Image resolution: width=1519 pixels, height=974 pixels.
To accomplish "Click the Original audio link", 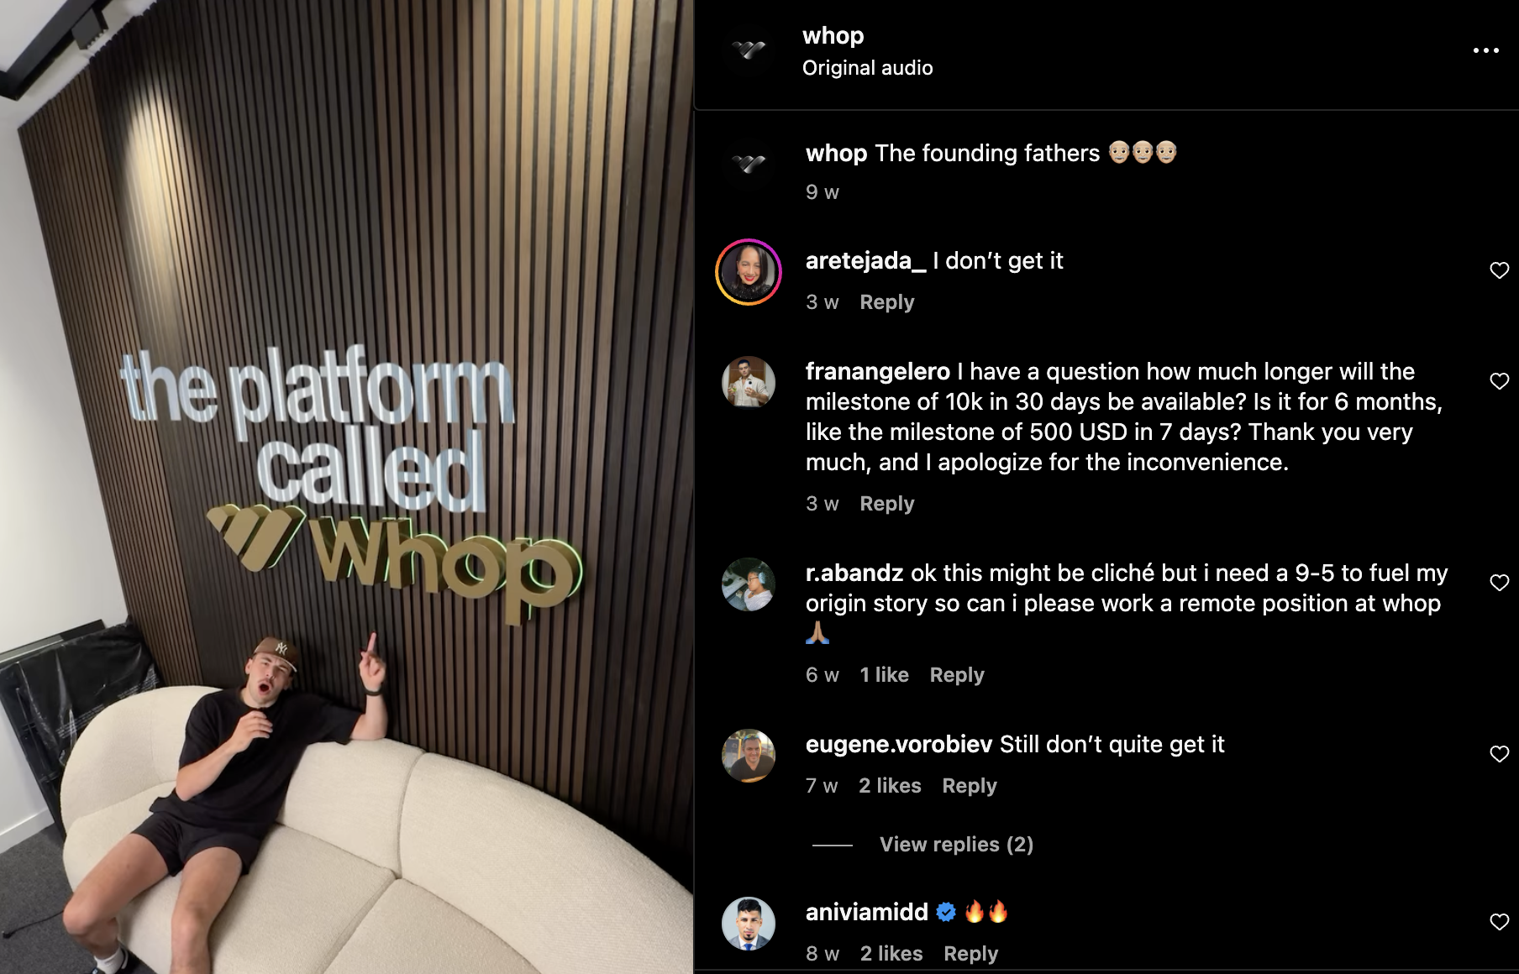I will click(x=867, y=68).
